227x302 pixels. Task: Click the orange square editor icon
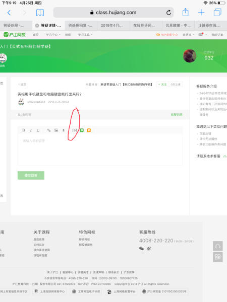point(89,130)
